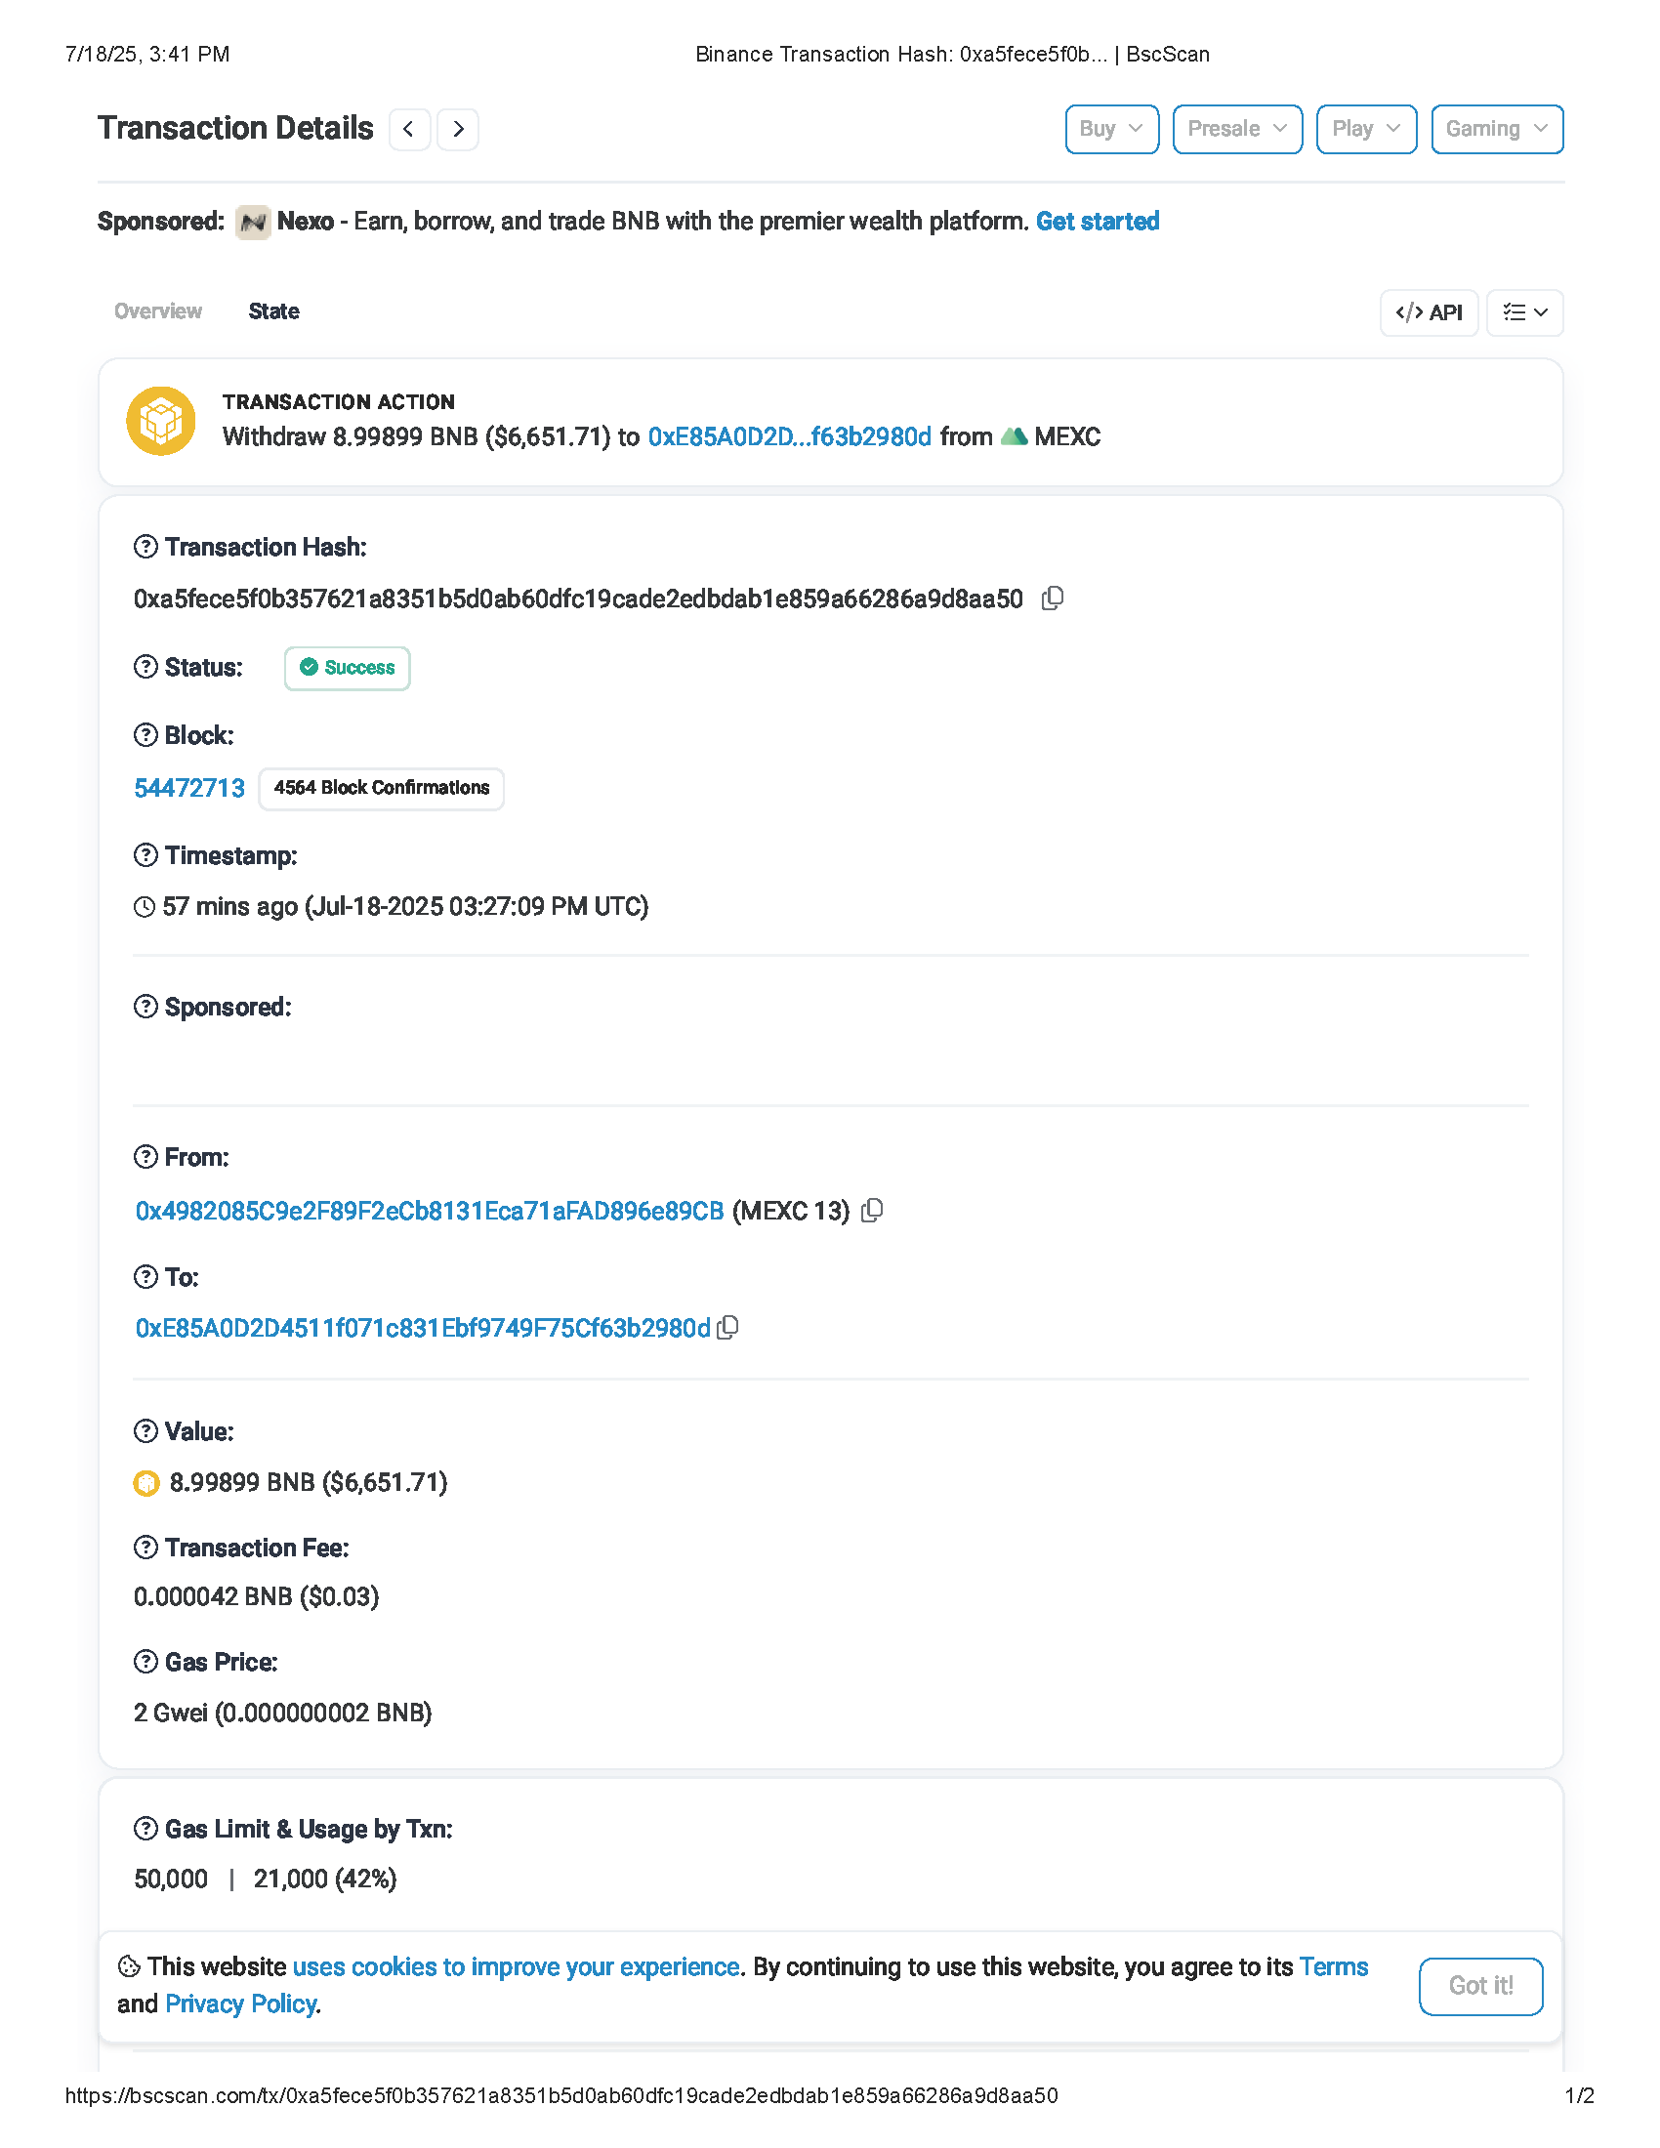Select the State tab

point(273,310)
